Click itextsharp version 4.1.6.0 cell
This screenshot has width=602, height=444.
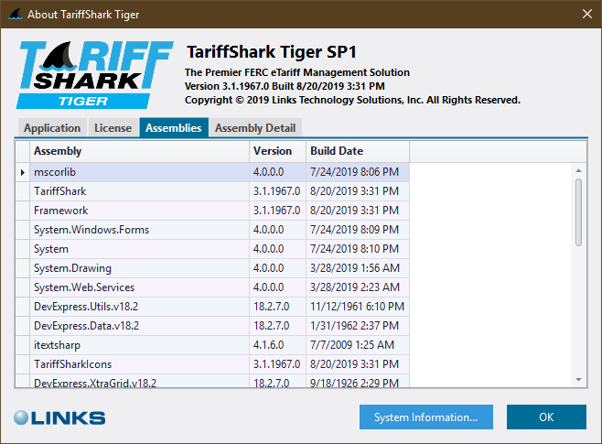coord(277,345)
